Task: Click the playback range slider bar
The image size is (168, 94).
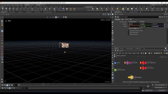Action: (83, 88)
